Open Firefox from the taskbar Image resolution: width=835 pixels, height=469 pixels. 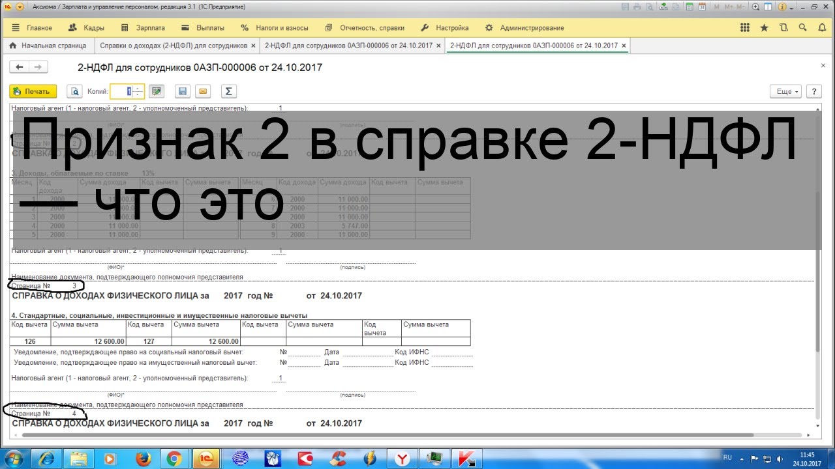coord(144,459)
